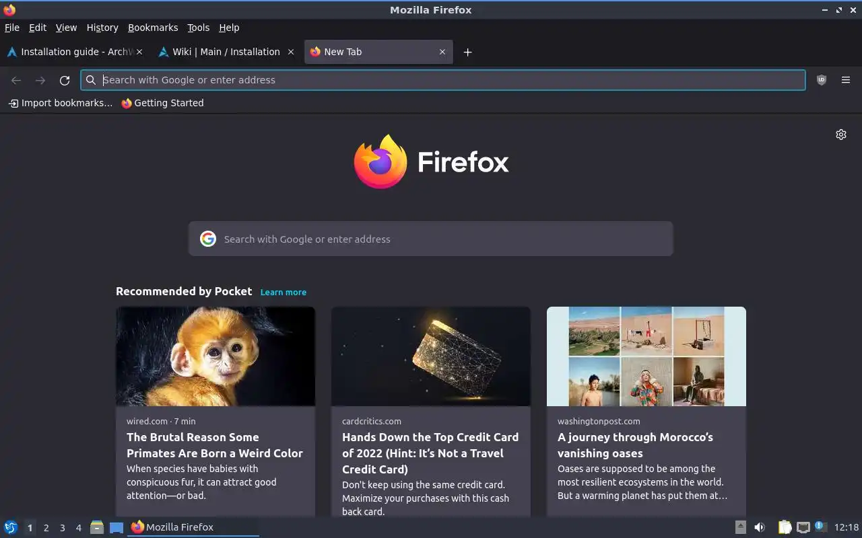
Task: Switch to workspace 2 in taskbar
Action: [x=46, y=528]
